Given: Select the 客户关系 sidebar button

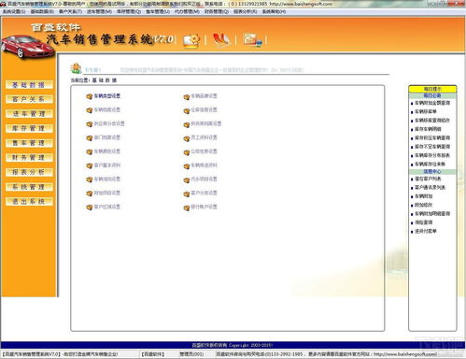Looking at the screenshot, I should pos(29,99).
